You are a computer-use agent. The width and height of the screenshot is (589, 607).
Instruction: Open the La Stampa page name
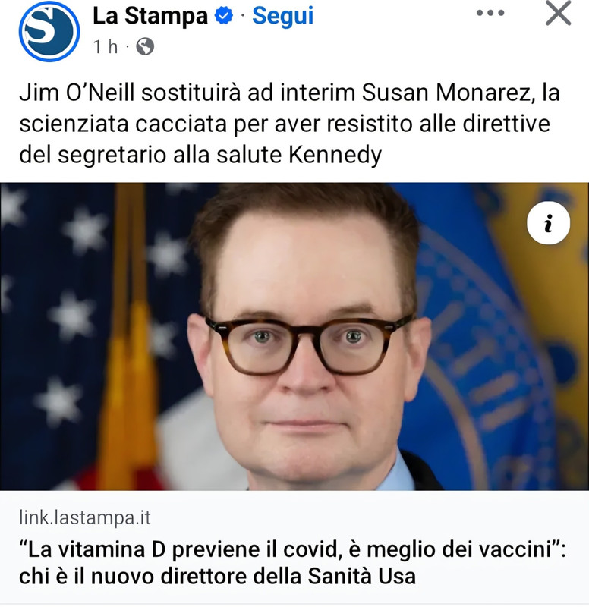pos(150,16)
